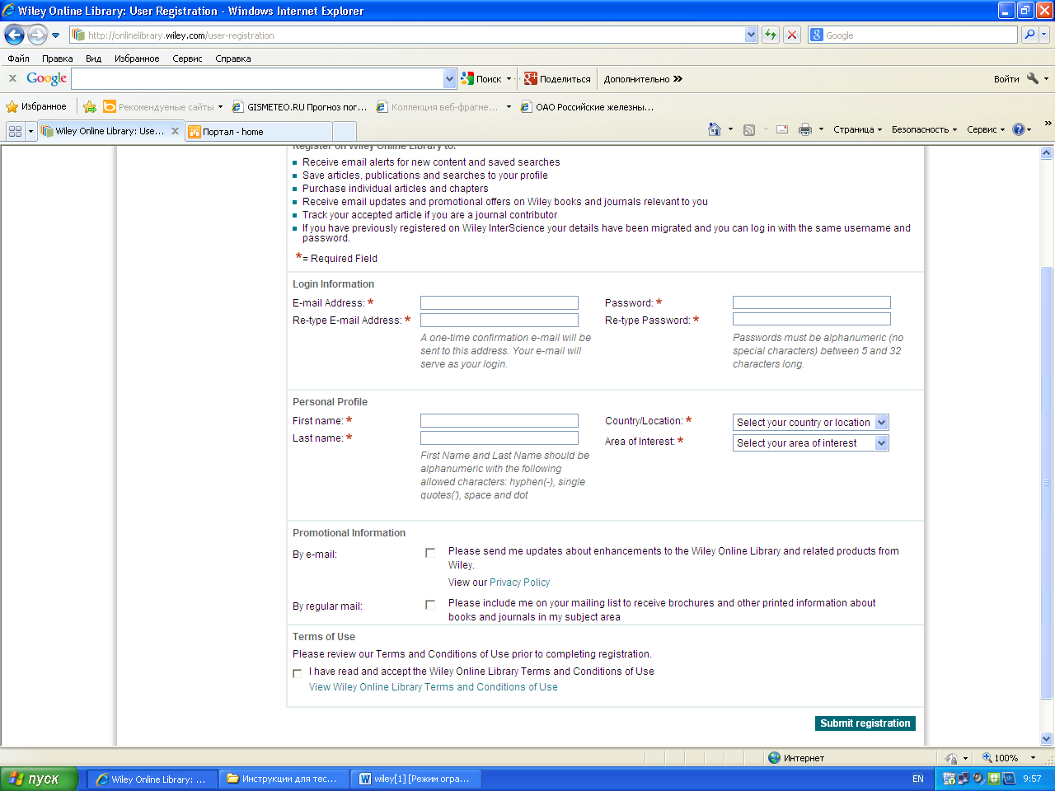This screenshot has width=1055, height=791.
Task: Open the Select your area of interest dropdown
Action: 810,442
